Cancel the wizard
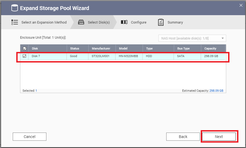 [30, 137]
